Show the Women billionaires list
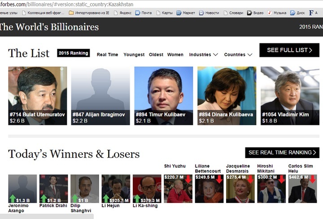323x219 pixels. pos(175,55)
